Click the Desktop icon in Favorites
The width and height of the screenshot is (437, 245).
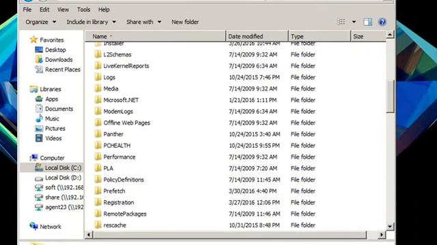(39, 50)
